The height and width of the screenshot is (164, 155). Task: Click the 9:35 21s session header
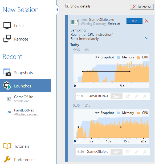click(81, 105)
